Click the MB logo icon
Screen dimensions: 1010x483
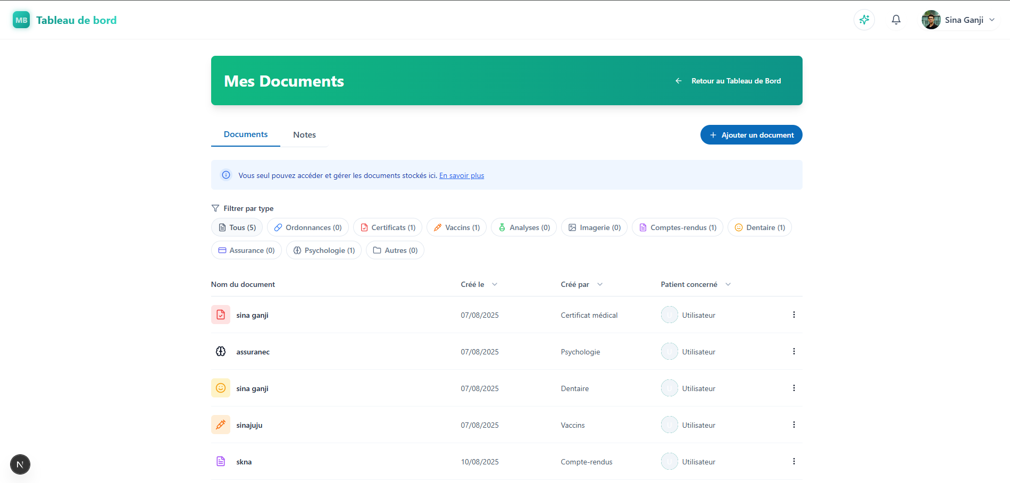click(x=21, y=20)
